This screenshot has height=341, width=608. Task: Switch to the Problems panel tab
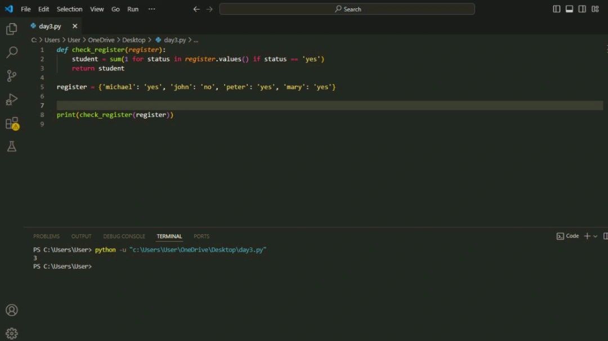(x=46, y=236)
